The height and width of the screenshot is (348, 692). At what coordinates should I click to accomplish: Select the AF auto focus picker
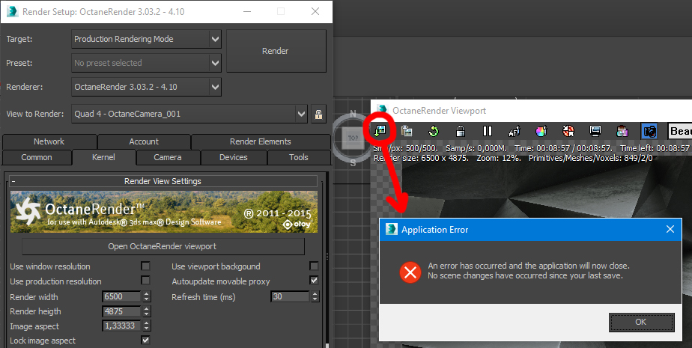[x=515, y=131]
